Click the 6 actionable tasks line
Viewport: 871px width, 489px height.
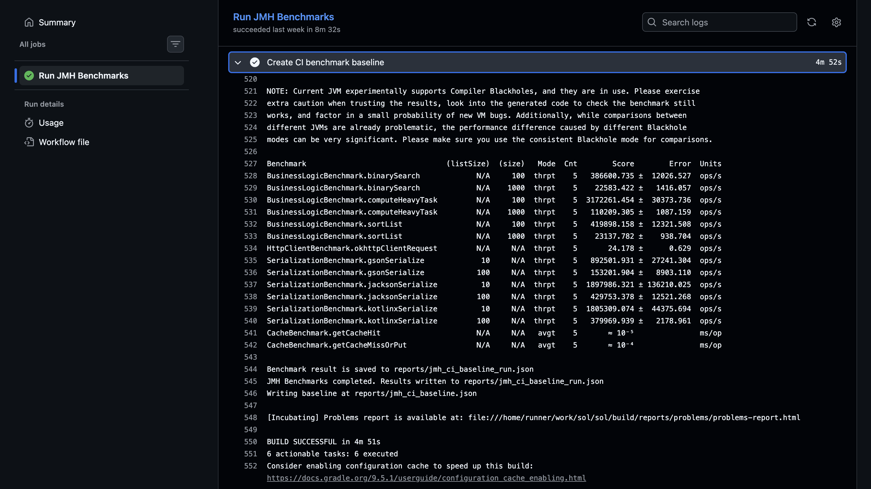(332, 454)
